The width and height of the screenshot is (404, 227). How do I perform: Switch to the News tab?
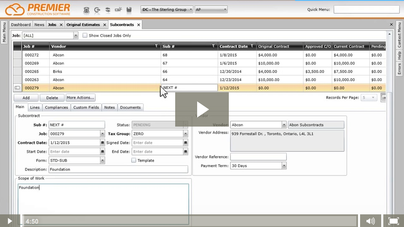tap(39, 25)
